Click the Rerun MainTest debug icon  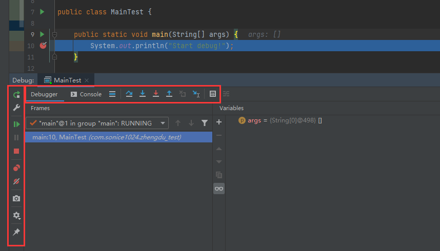click(16, 94)
